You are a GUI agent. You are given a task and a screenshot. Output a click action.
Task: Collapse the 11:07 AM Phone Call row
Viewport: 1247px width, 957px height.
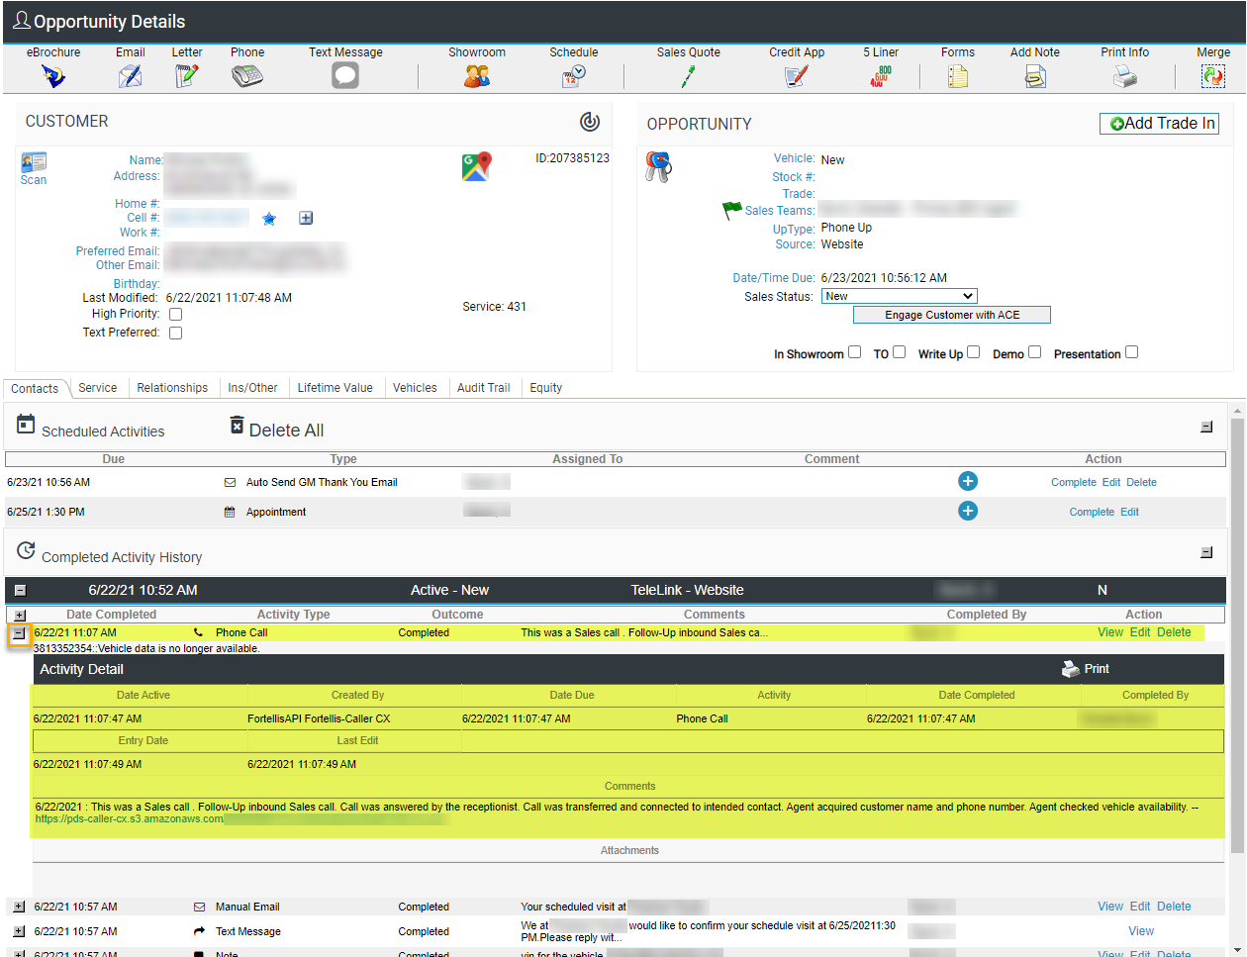(18, 633)
